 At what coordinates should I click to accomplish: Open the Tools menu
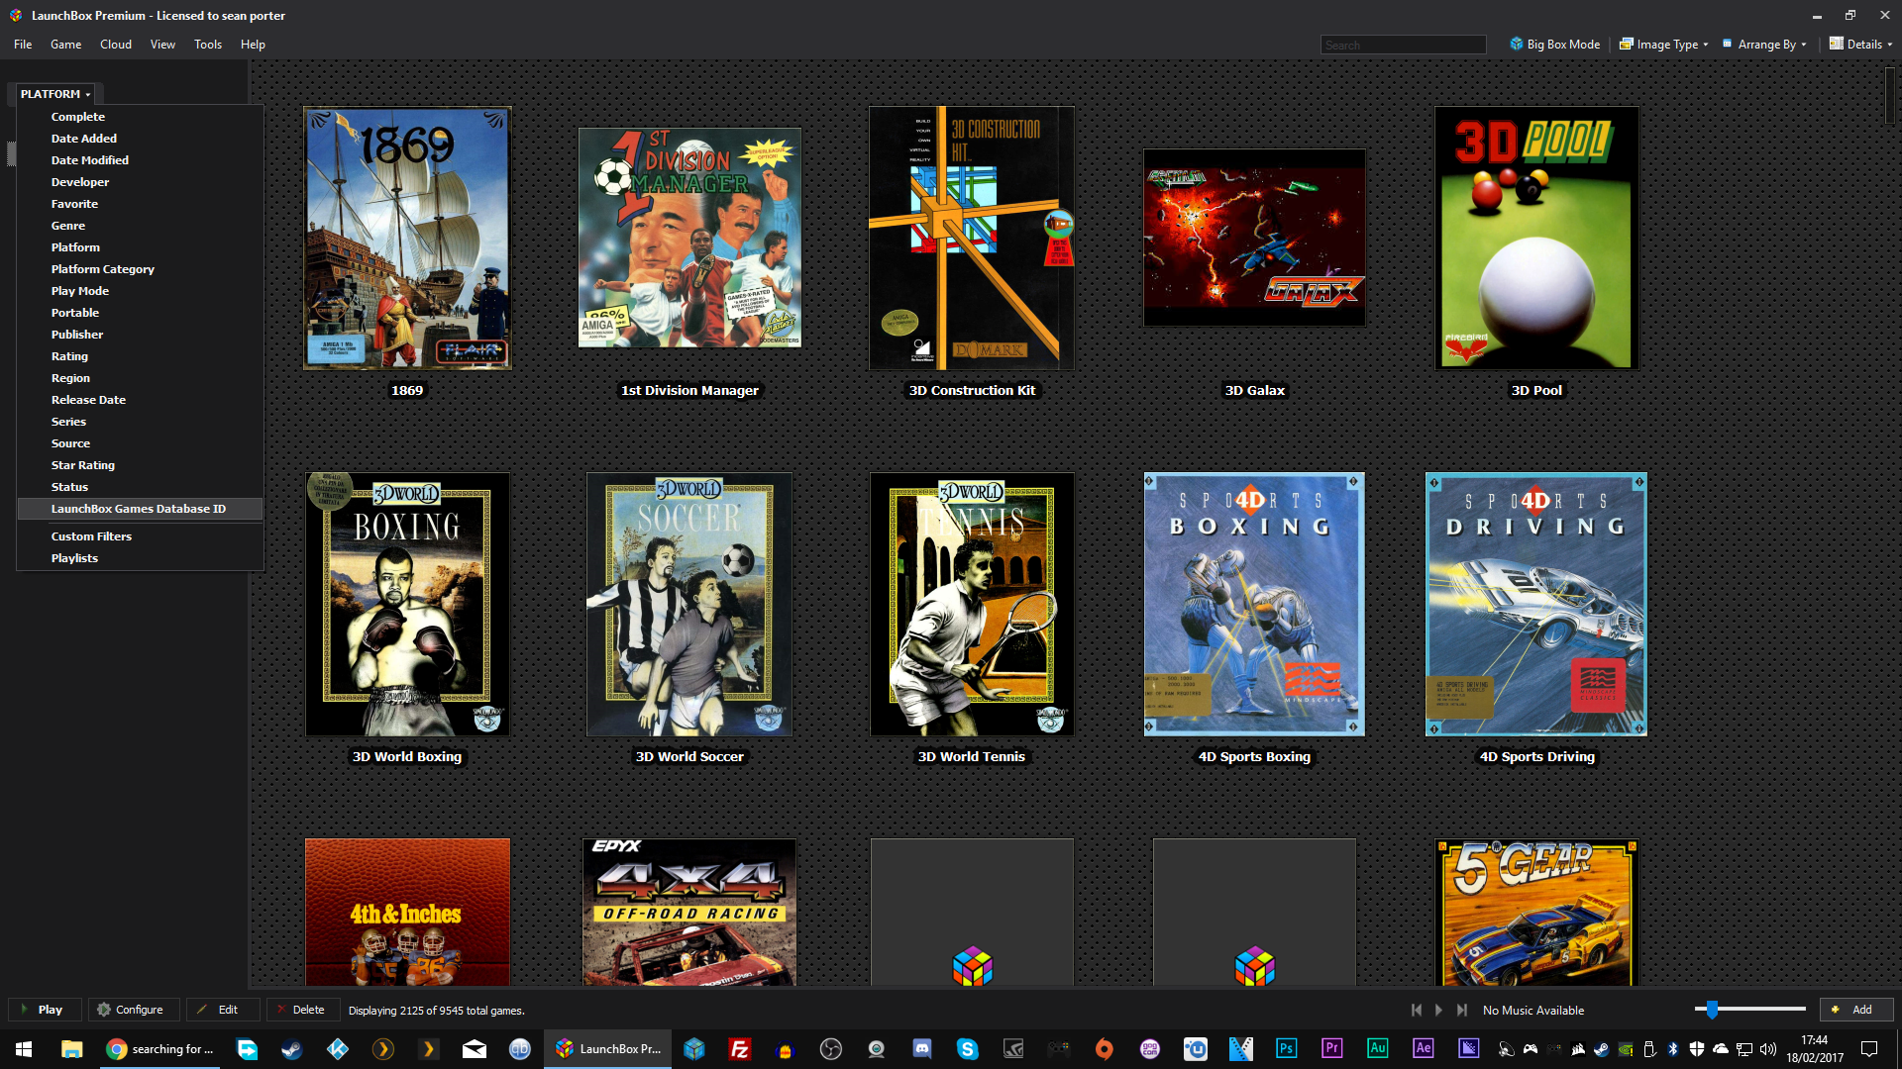(x=208, y=45)
